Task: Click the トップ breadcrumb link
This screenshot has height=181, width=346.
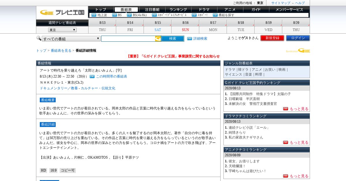Action: [x=41, y=51]
